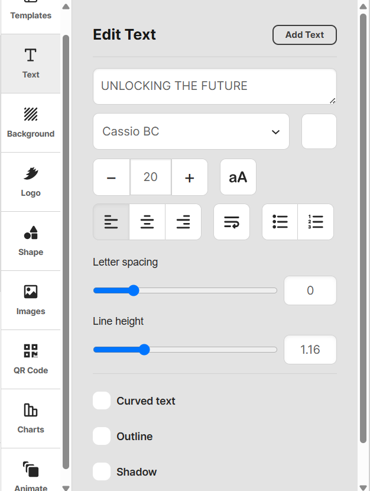Open the Cassio BC font dropdown
Viewport: 370px width, 491px height.
[191, 131]
